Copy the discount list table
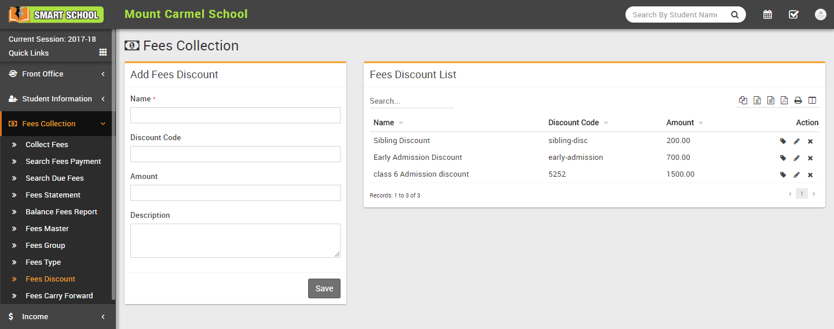This screenshot has height=329, width=834. [x=743, y=101]
